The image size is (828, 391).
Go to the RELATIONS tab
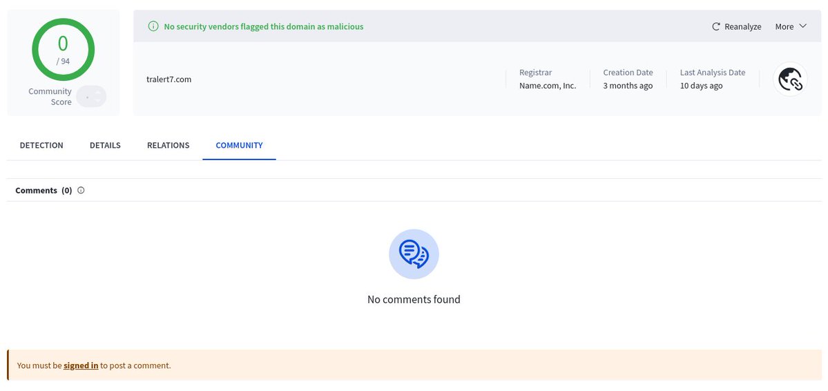pos(168,145)
